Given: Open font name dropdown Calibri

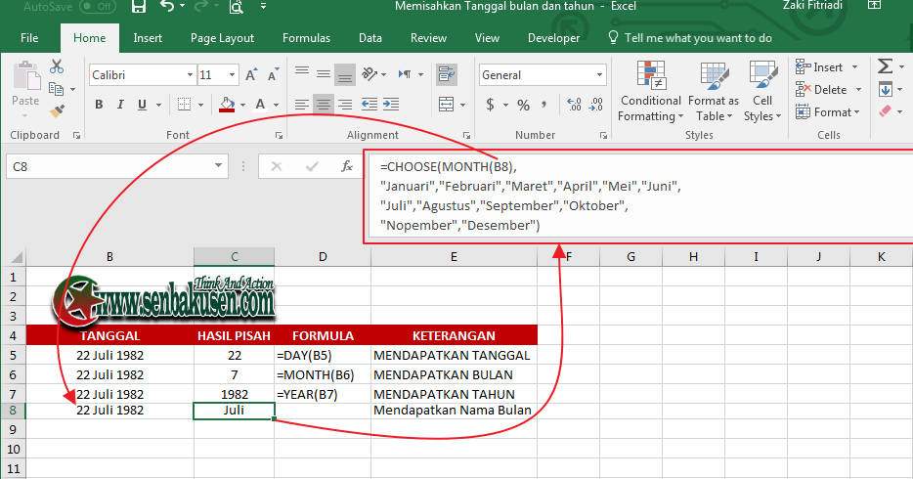Looking at the screenshot, I should (x=190, y=75).
